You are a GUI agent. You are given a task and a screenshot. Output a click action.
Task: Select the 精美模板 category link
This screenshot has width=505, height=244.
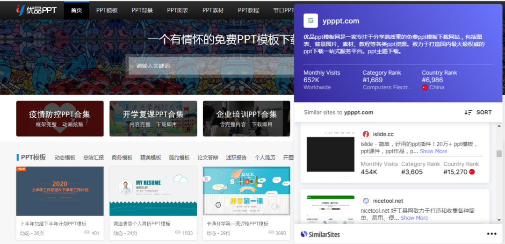tap(151, 158)
